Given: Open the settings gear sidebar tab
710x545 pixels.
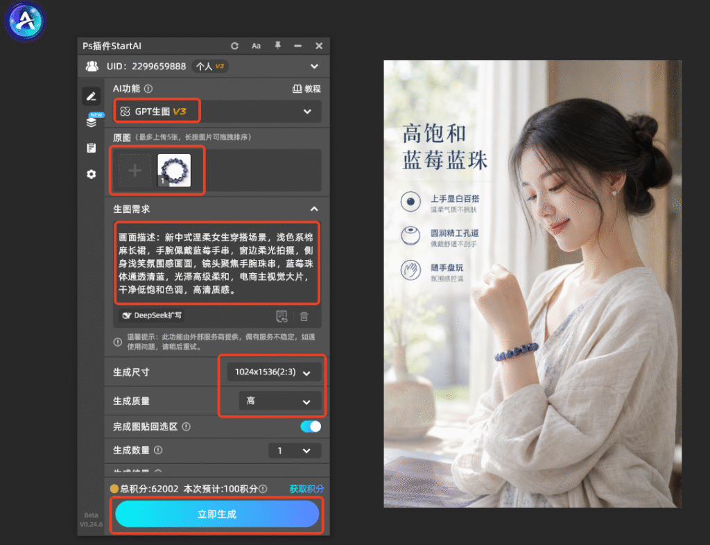Looking at the screenshot, I should (91, 174).
